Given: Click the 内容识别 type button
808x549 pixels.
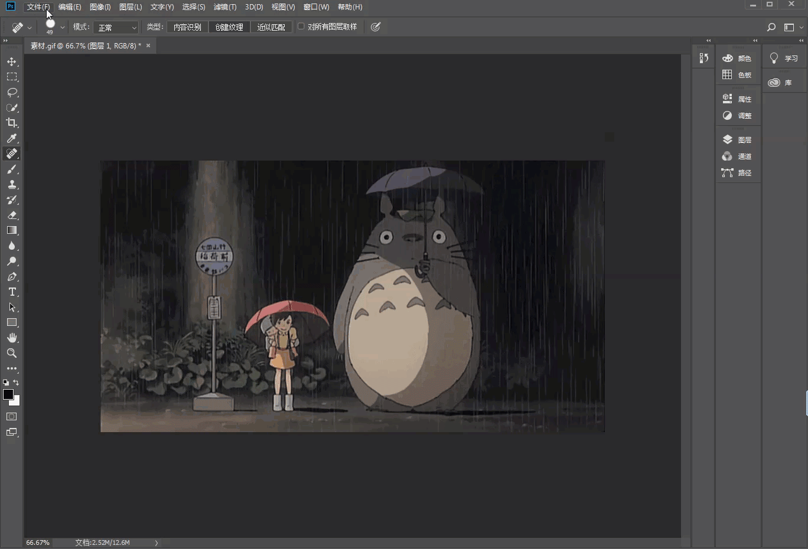Looking at the screenshot, I should (x=187, y=27).
